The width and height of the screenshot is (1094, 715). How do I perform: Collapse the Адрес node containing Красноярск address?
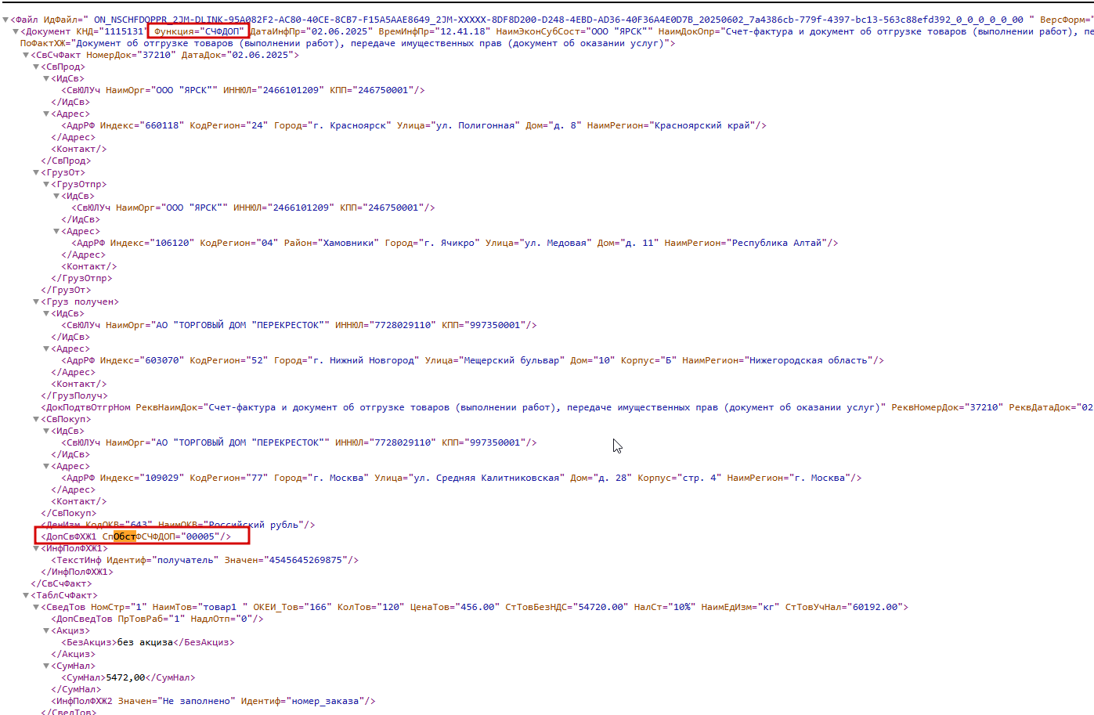(x=46, y=114)
